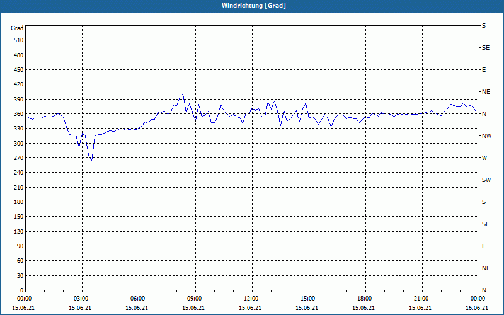The height and width of the screenshot is (315, 504).
Task: Pick the 120 degree axis label
Action: (18, 232)
